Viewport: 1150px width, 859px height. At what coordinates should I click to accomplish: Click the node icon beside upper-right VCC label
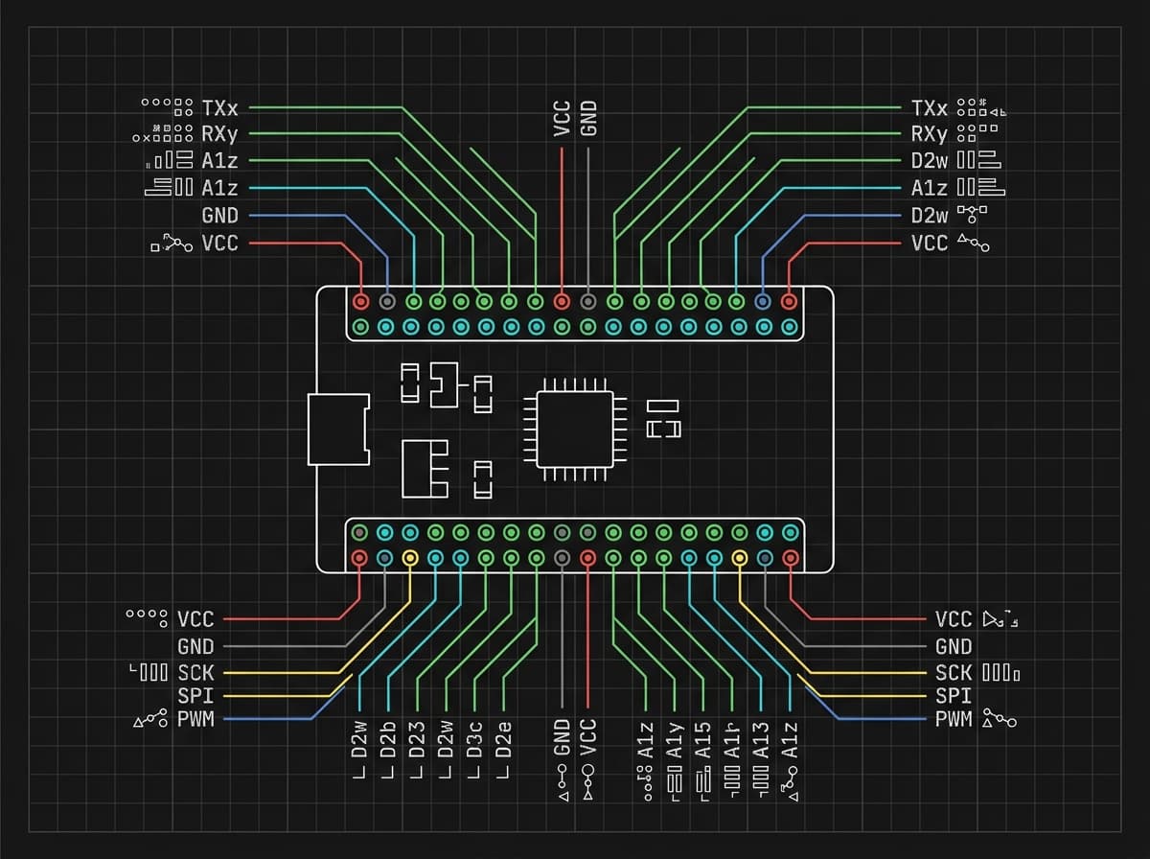point(973,244)
